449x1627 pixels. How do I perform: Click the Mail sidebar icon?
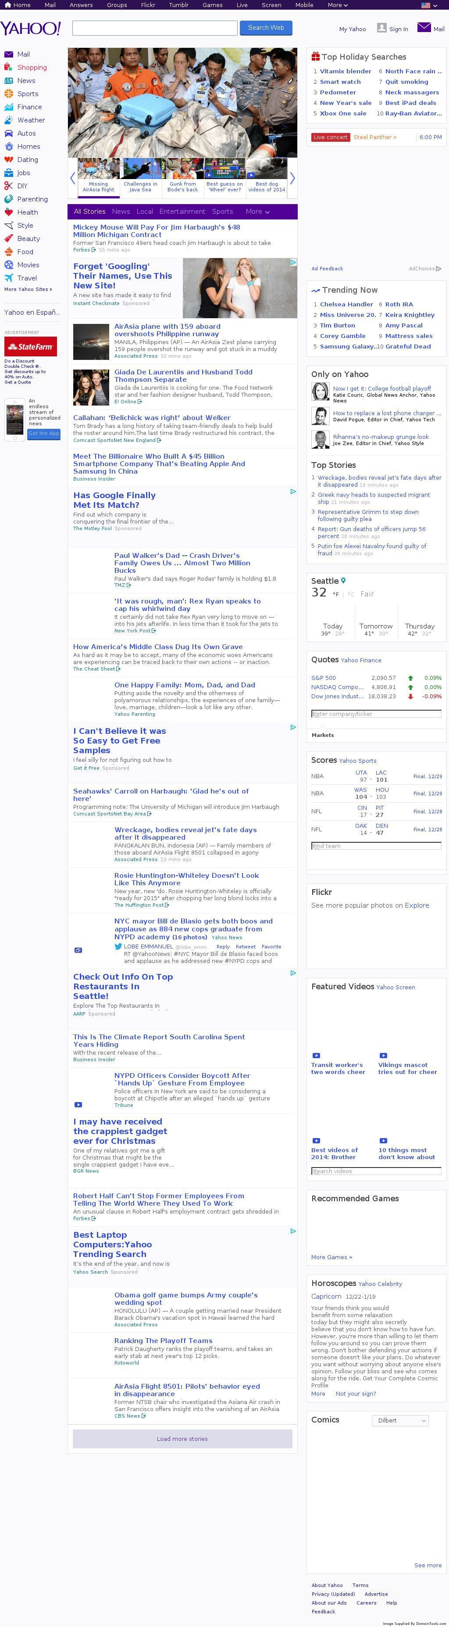8,54
